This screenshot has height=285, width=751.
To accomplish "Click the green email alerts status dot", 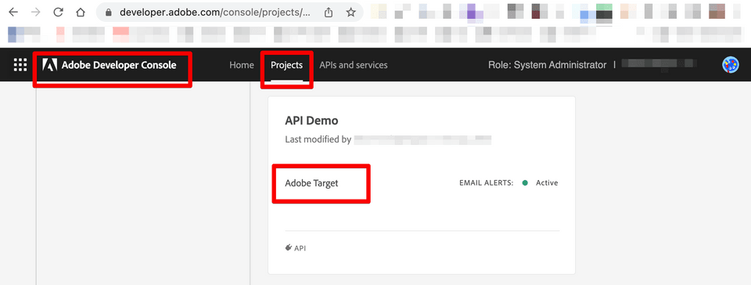I will (x=525, y=183).
